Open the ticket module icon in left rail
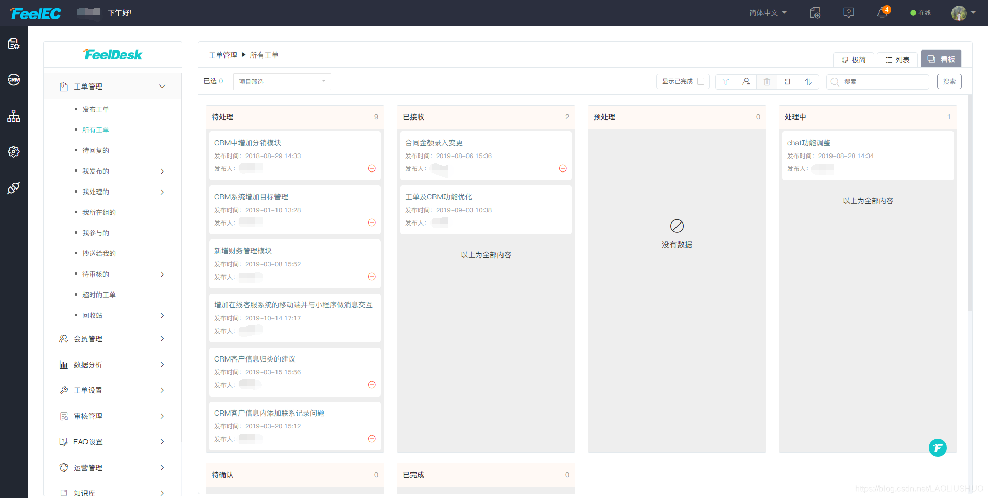 pyautogui.click(x=14, y=44)
